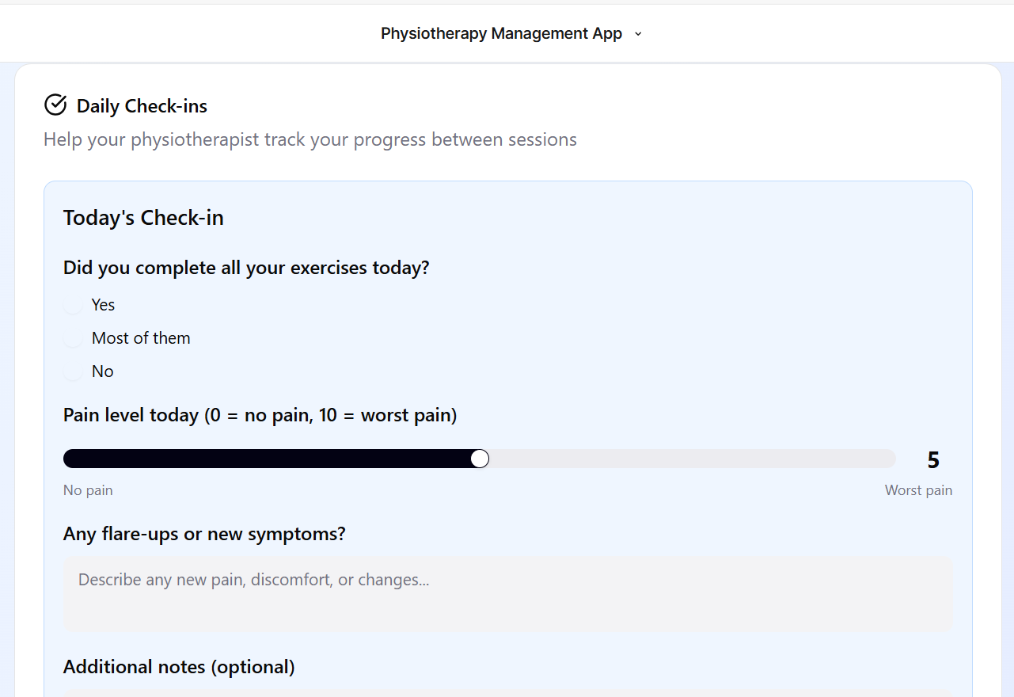This screenshot has height=697, width=1014.
Task: Select the Most of them option
Action: point(72,337)
